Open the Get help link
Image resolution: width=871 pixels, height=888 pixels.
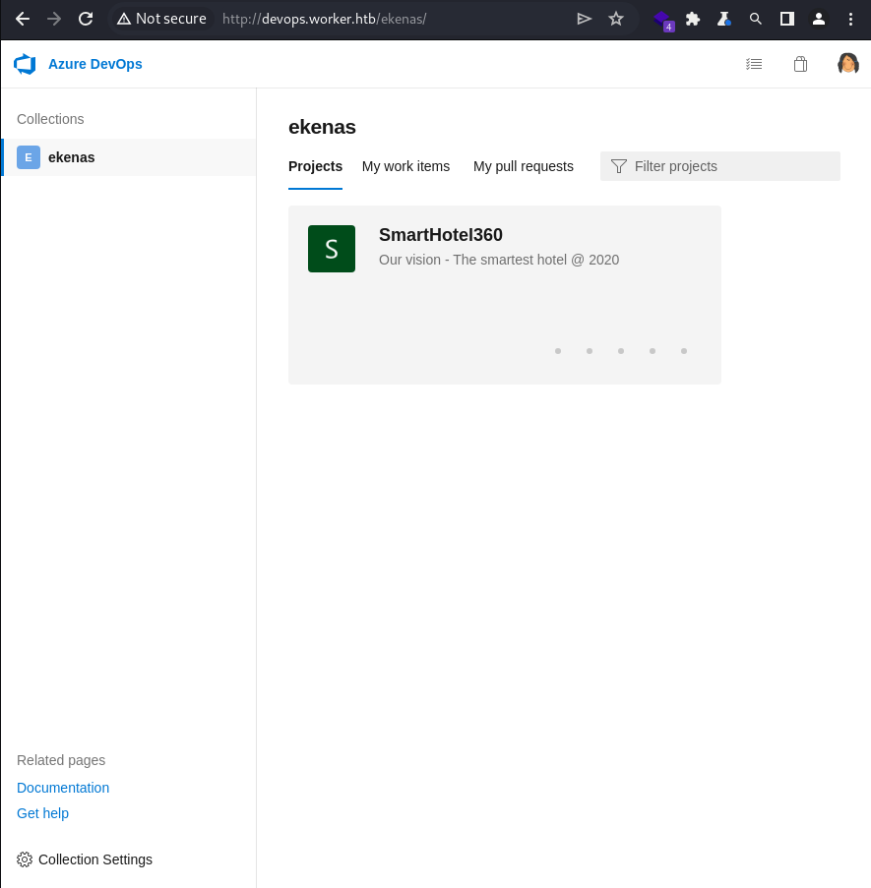(x=42, y=813)
